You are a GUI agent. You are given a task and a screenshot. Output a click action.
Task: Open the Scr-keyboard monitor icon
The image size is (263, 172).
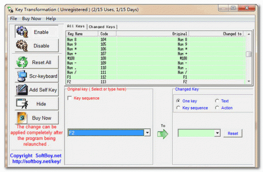(22, 76)
